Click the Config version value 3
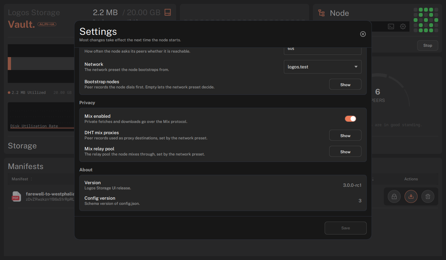This screenshot has height=260, width=446. click(x=360, y=201)
